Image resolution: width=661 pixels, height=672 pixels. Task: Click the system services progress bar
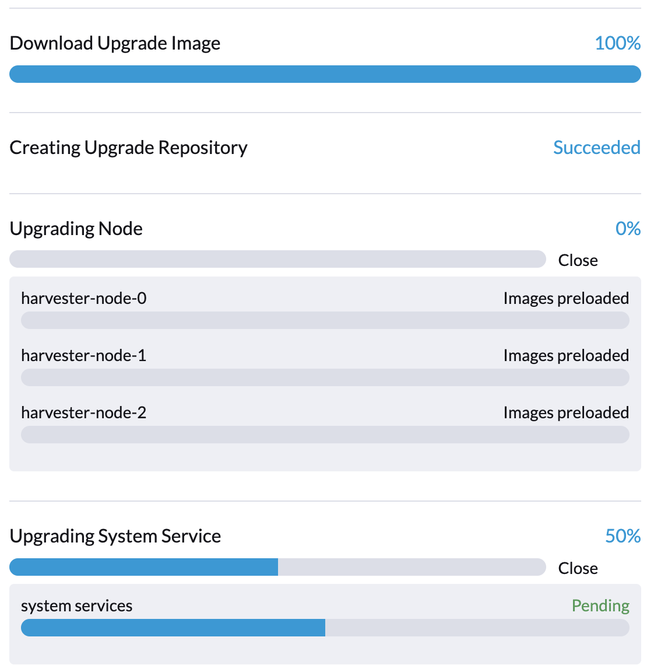click(x=325, y=628)
